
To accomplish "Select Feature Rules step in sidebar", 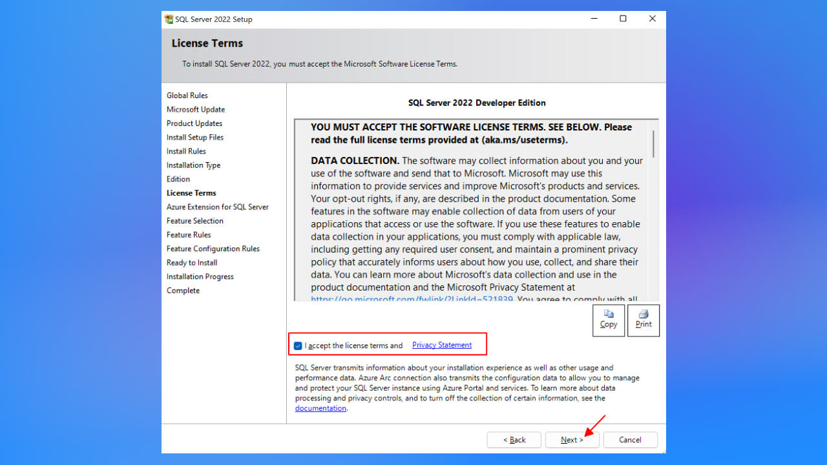I will pos(189,235).
